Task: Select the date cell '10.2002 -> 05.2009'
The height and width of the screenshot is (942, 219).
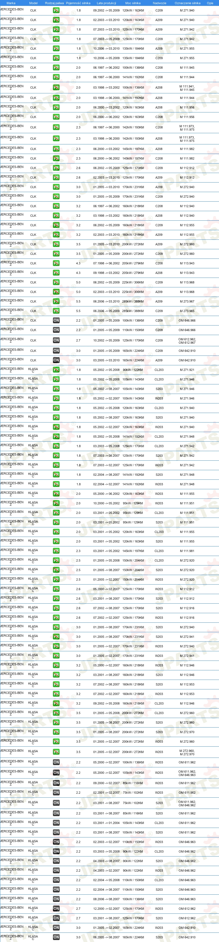Action: click(106, 340)
